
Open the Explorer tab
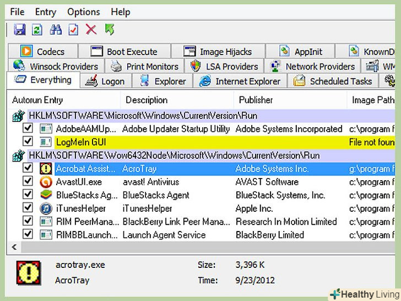click(x=162, y=81)
